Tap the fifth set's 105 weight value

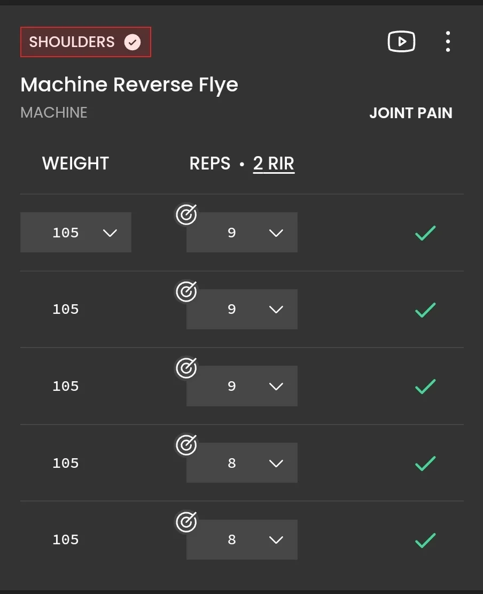66,540
